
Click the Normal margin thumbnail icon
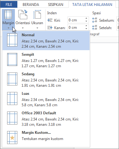[x=12, y=40]
